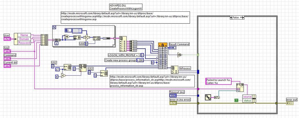Select the Current dir string terminal
The height and width of the screenshot is (118, 299).
[x=7, y=66]
